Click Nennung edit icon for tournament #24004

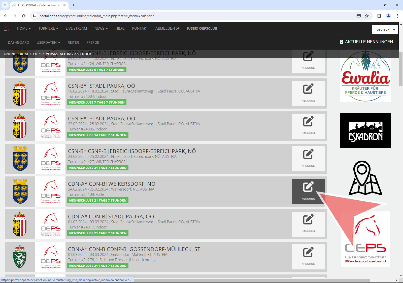pos(308,89)
